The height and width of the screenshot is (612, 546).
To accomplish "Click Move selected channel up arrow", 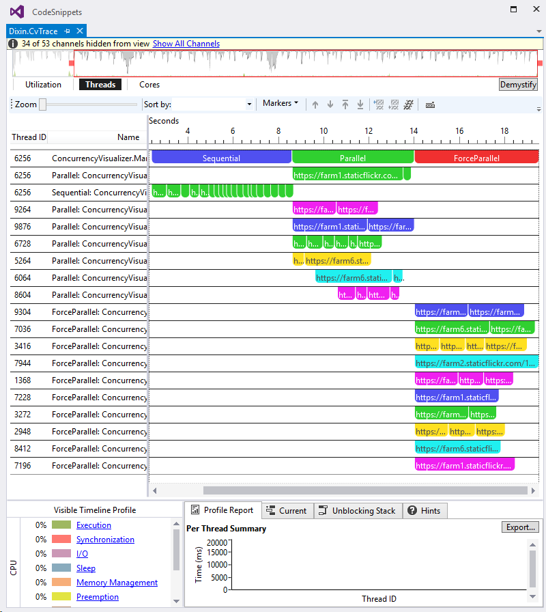I will (315, 105).
